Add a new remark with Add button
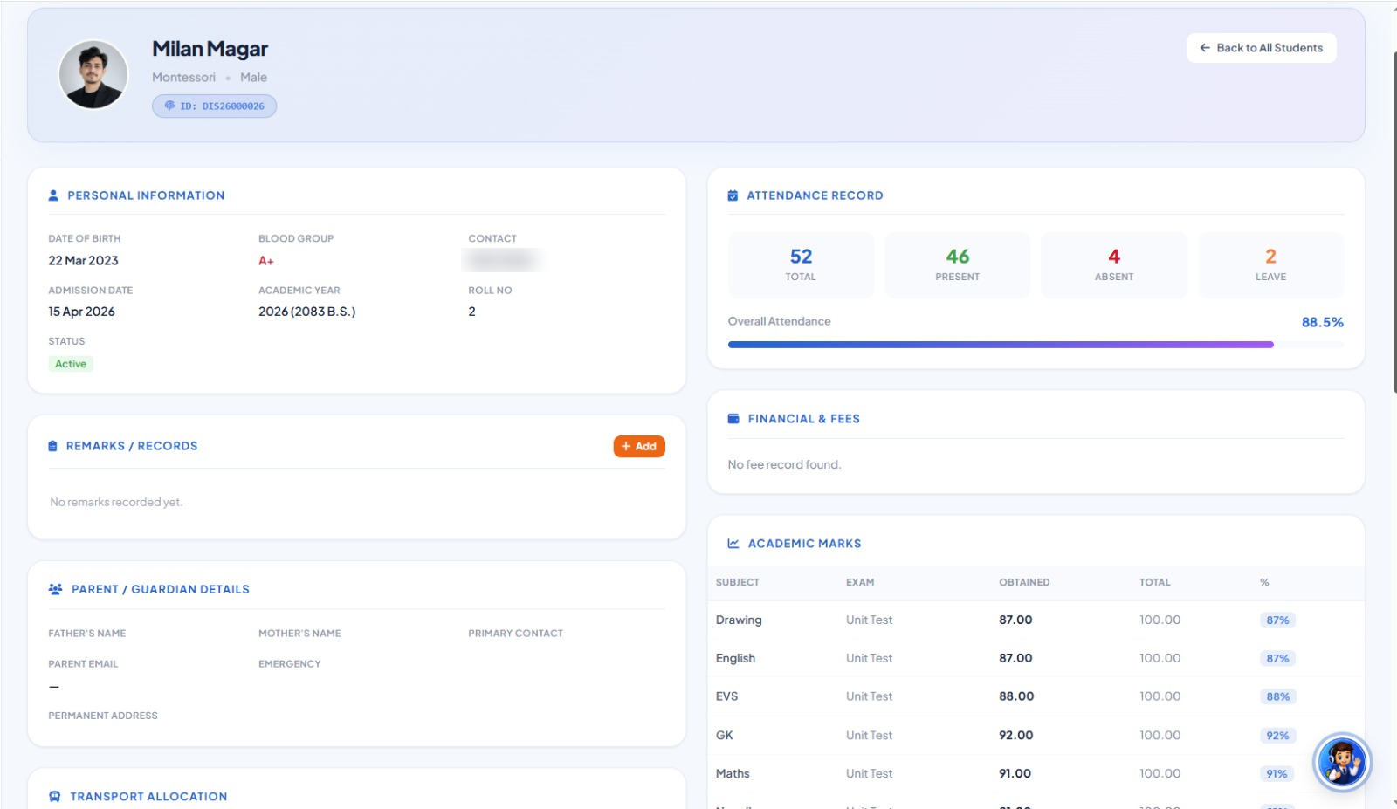 point(639,446)
